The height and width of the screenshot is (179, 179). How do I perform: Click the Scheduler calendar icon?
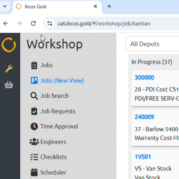(34, 172)
